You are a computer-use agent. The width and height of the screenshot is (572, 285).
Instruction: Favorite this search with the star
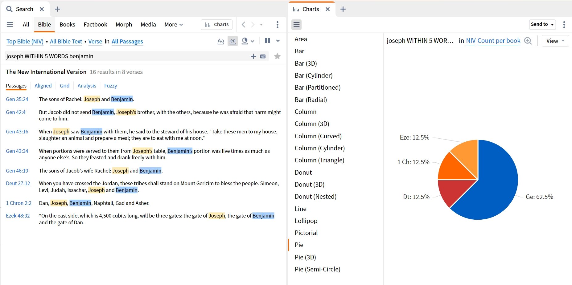(278, 56)
